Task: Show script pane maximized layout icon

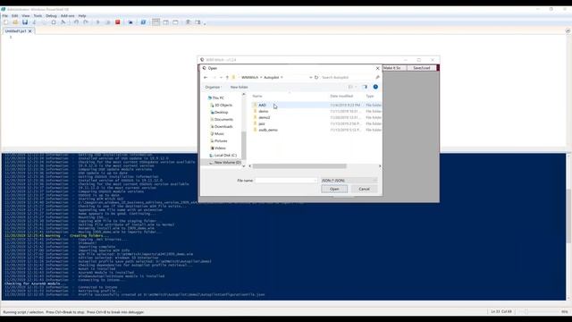Action: (x=175, y=22)
